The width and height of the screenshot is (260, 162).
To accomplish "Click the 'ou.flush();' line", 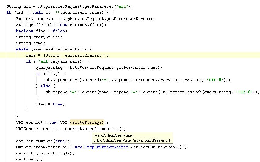I will click(29, 159).
